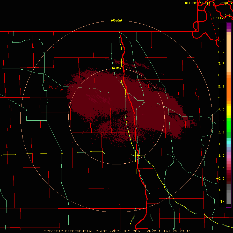Click the DKD label above the color scale
This screenshot has height=233, width=233.
pyautogui.click(x=228, y=16)
